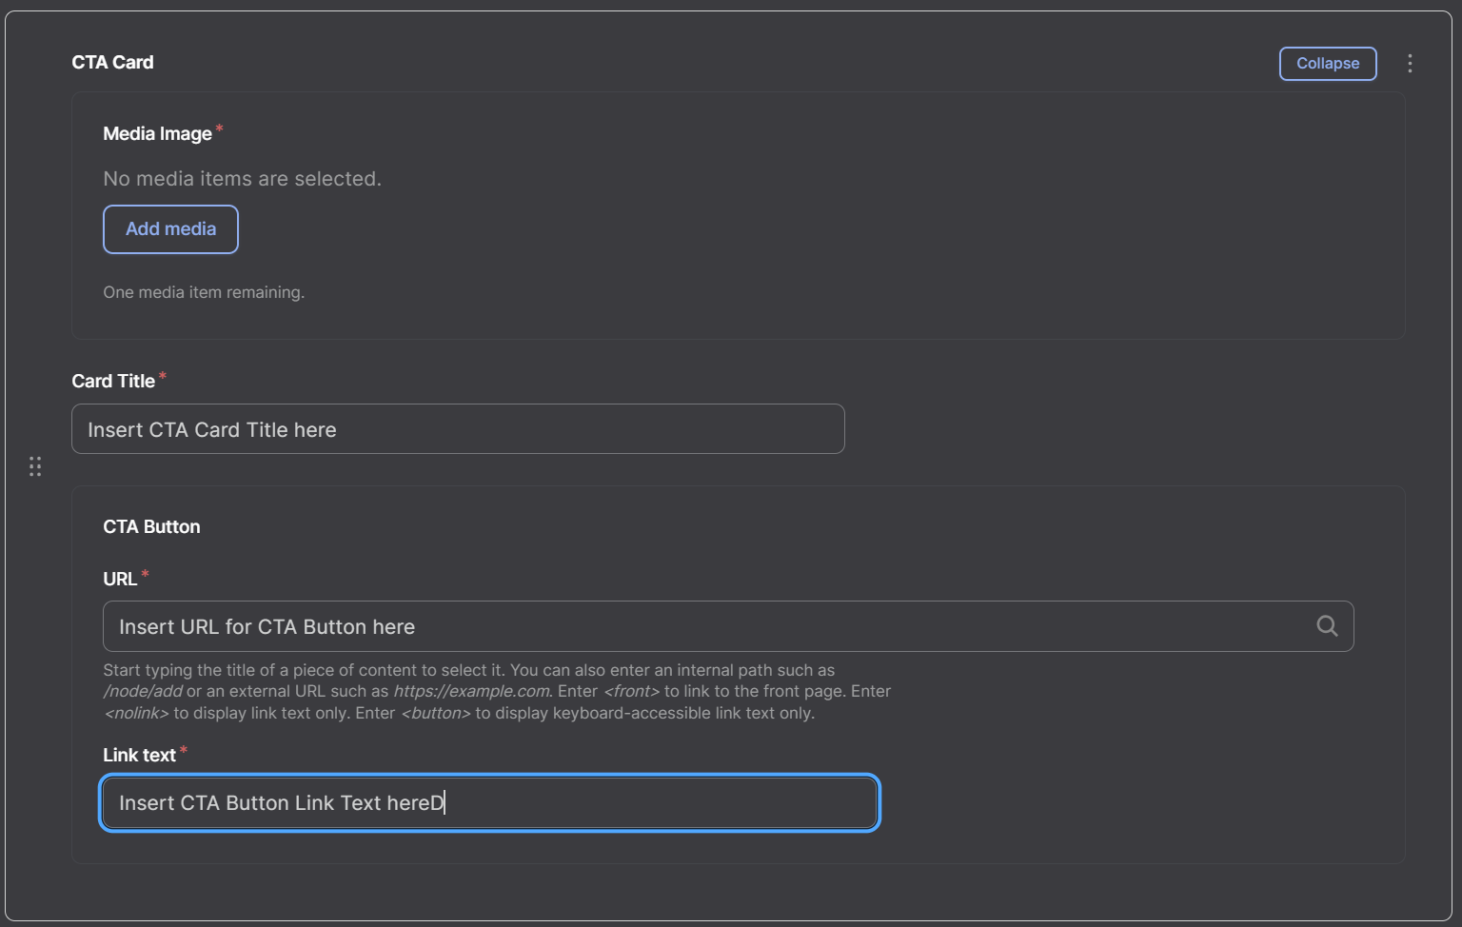Click the https://example.com sample text

click(472, 691)
